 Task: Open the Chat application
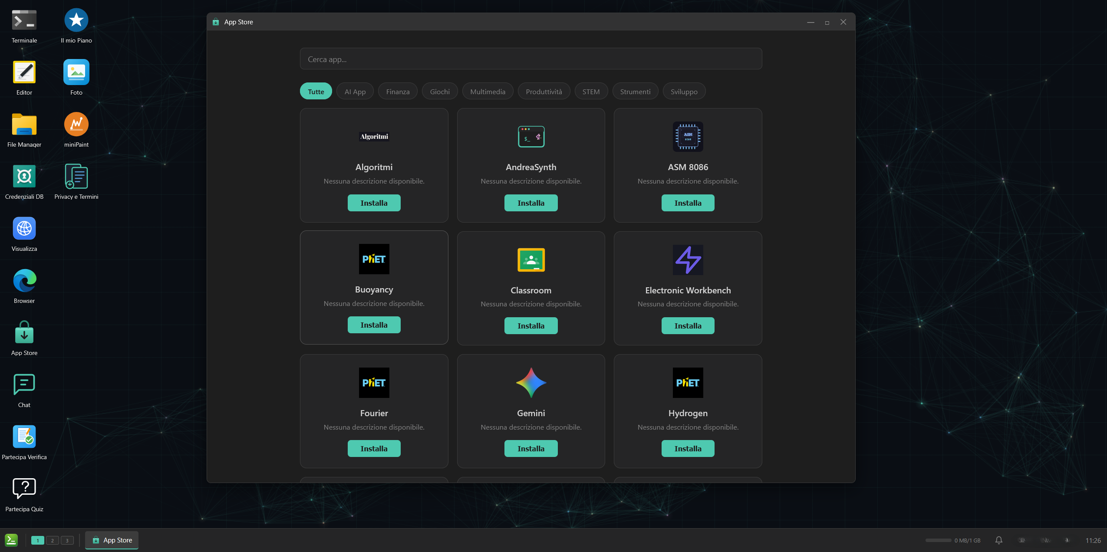(24, 384)
